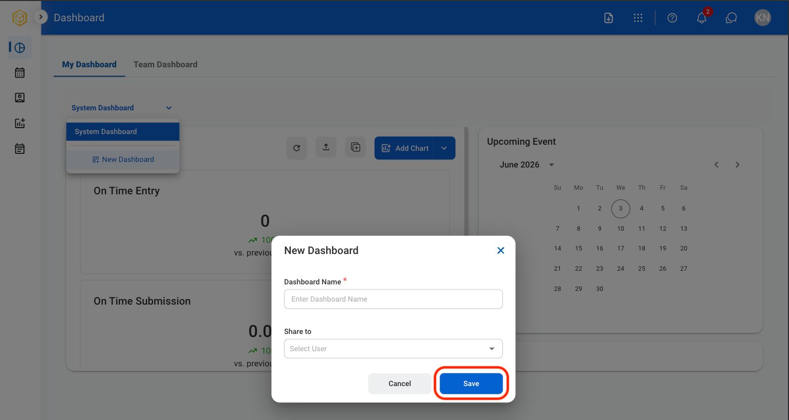
Task: Open the bar chart reports sidebar icon
Action: [20, 123]
